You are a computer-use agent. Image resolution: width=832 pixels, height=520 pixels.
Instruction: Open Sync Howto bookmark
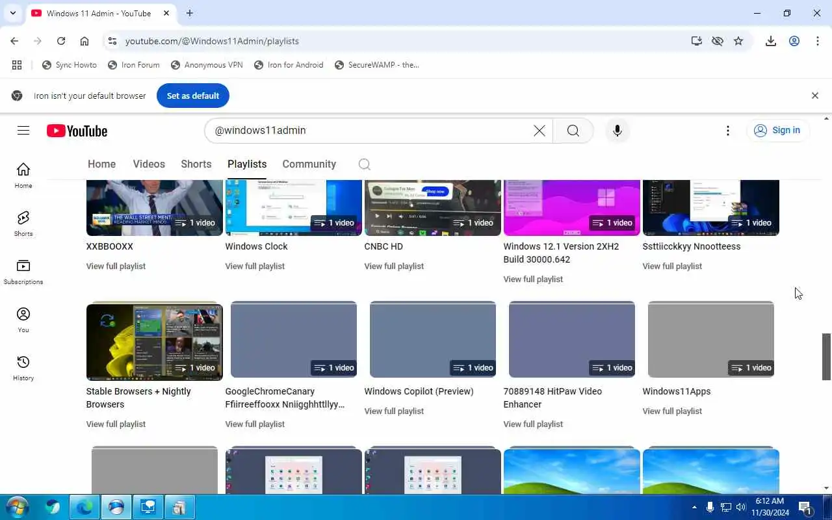click(x=70, y=65)
